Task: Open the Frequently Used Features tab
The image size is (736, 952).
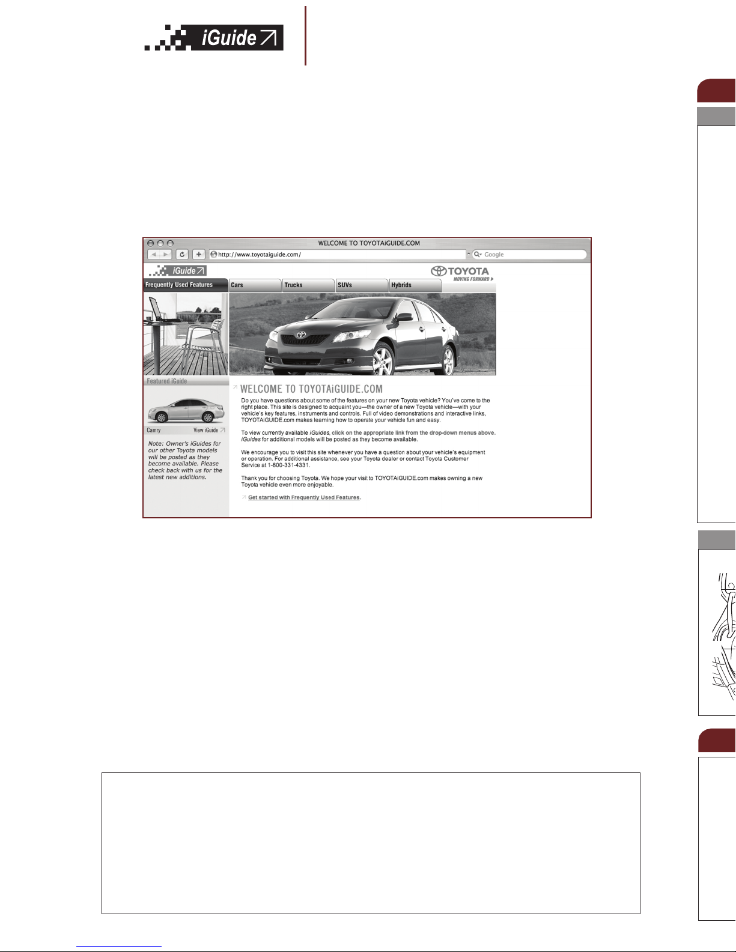Action: tap(186, 285)
